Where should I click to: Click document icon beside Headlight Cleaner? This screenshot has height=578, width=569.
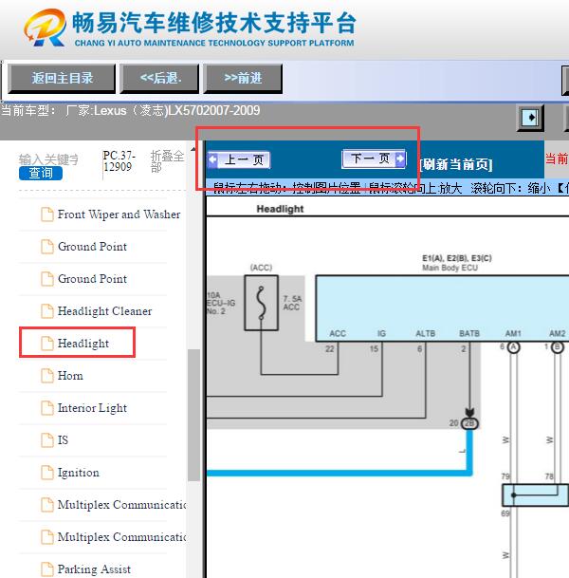pyautogui.click(x=47, y=311)
